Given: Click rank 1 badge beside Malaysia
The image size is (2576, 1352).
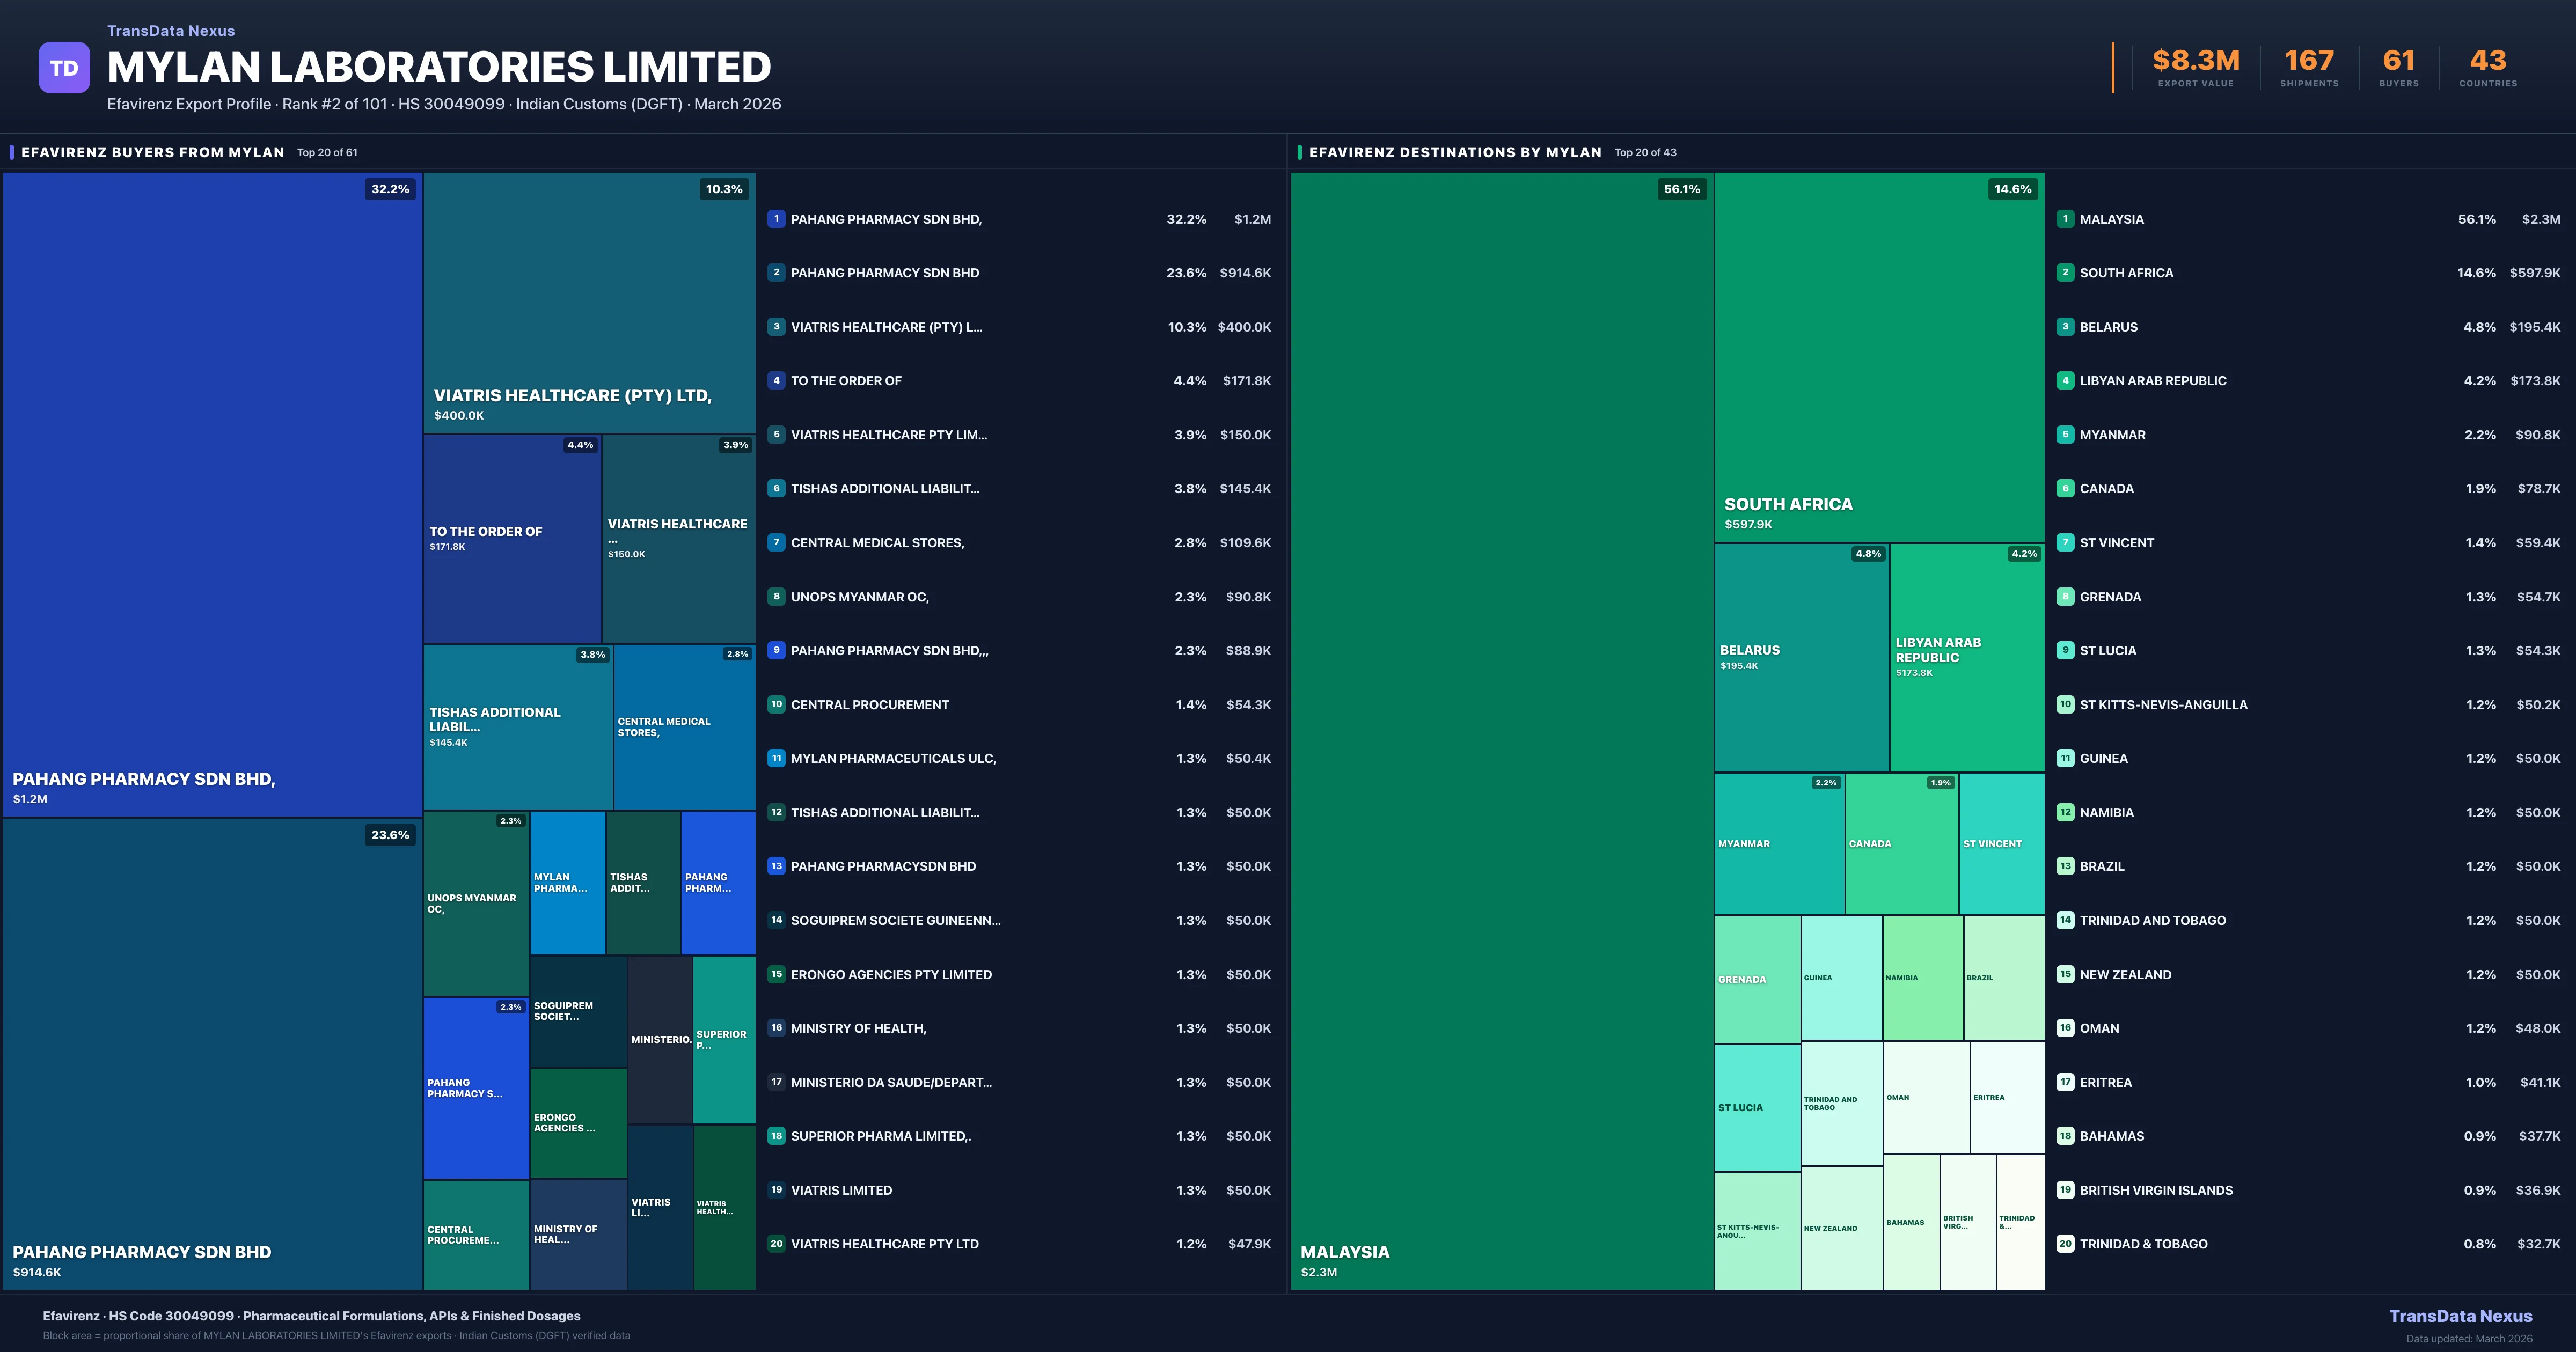Looking at the screenshot, I should click(x=2065, y=219).
